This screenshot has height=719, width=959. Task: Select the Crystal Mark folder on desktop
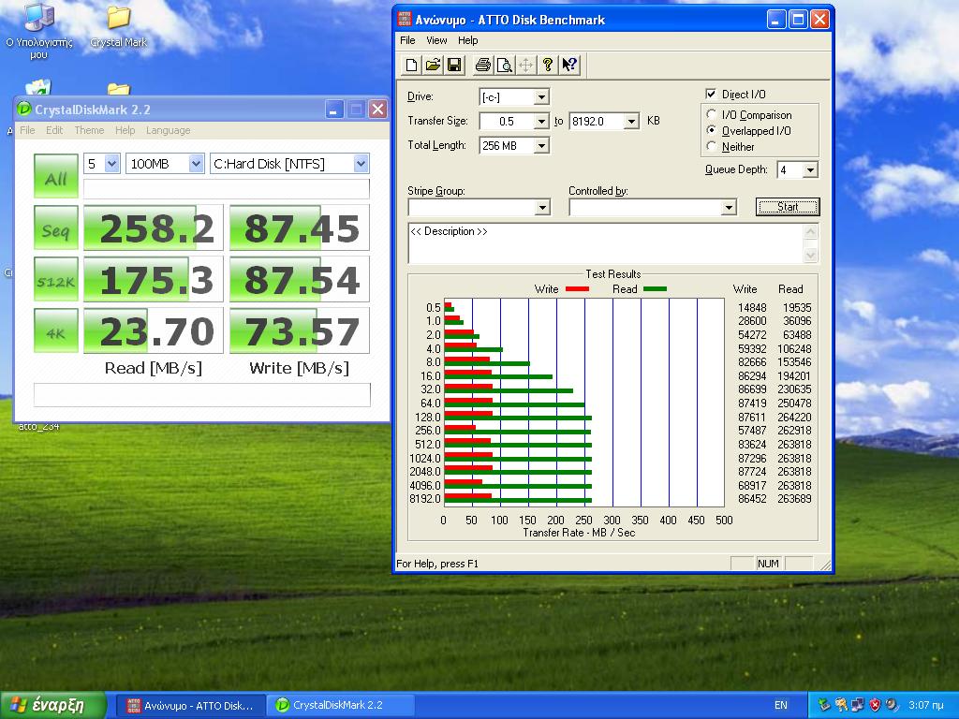tap(119, 27)
